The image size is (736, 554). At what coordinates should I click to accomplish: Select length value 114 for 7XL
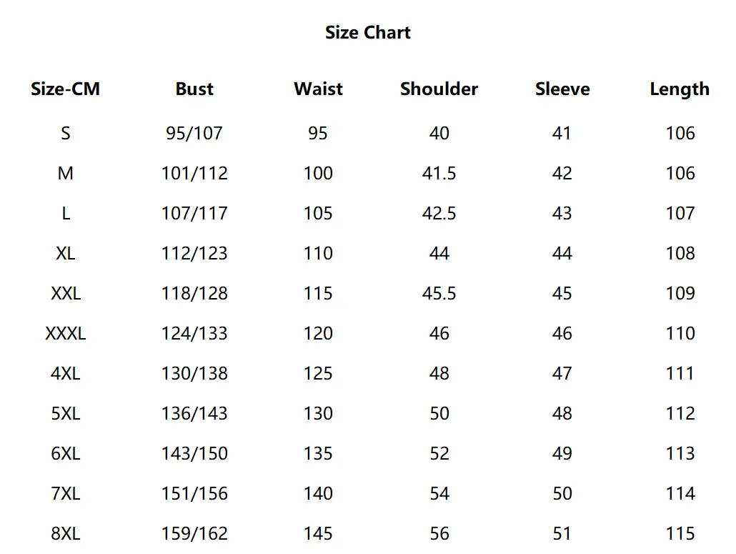coord(680,493)
